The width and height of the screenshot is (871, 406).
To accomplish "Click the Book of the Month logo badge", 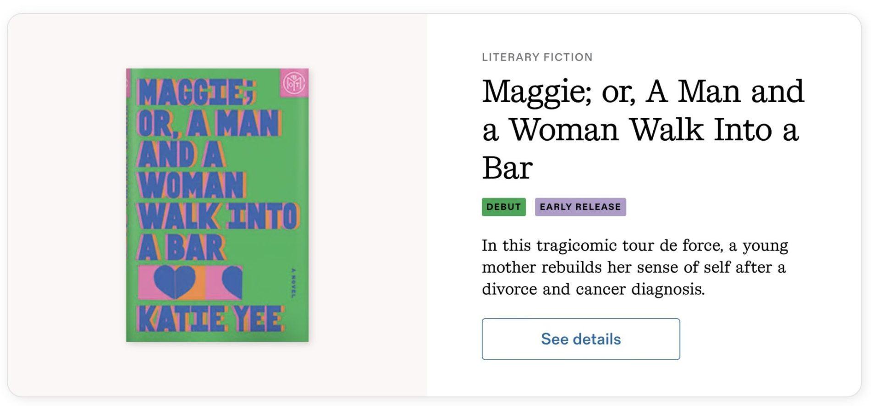I will tap(294, 83).
